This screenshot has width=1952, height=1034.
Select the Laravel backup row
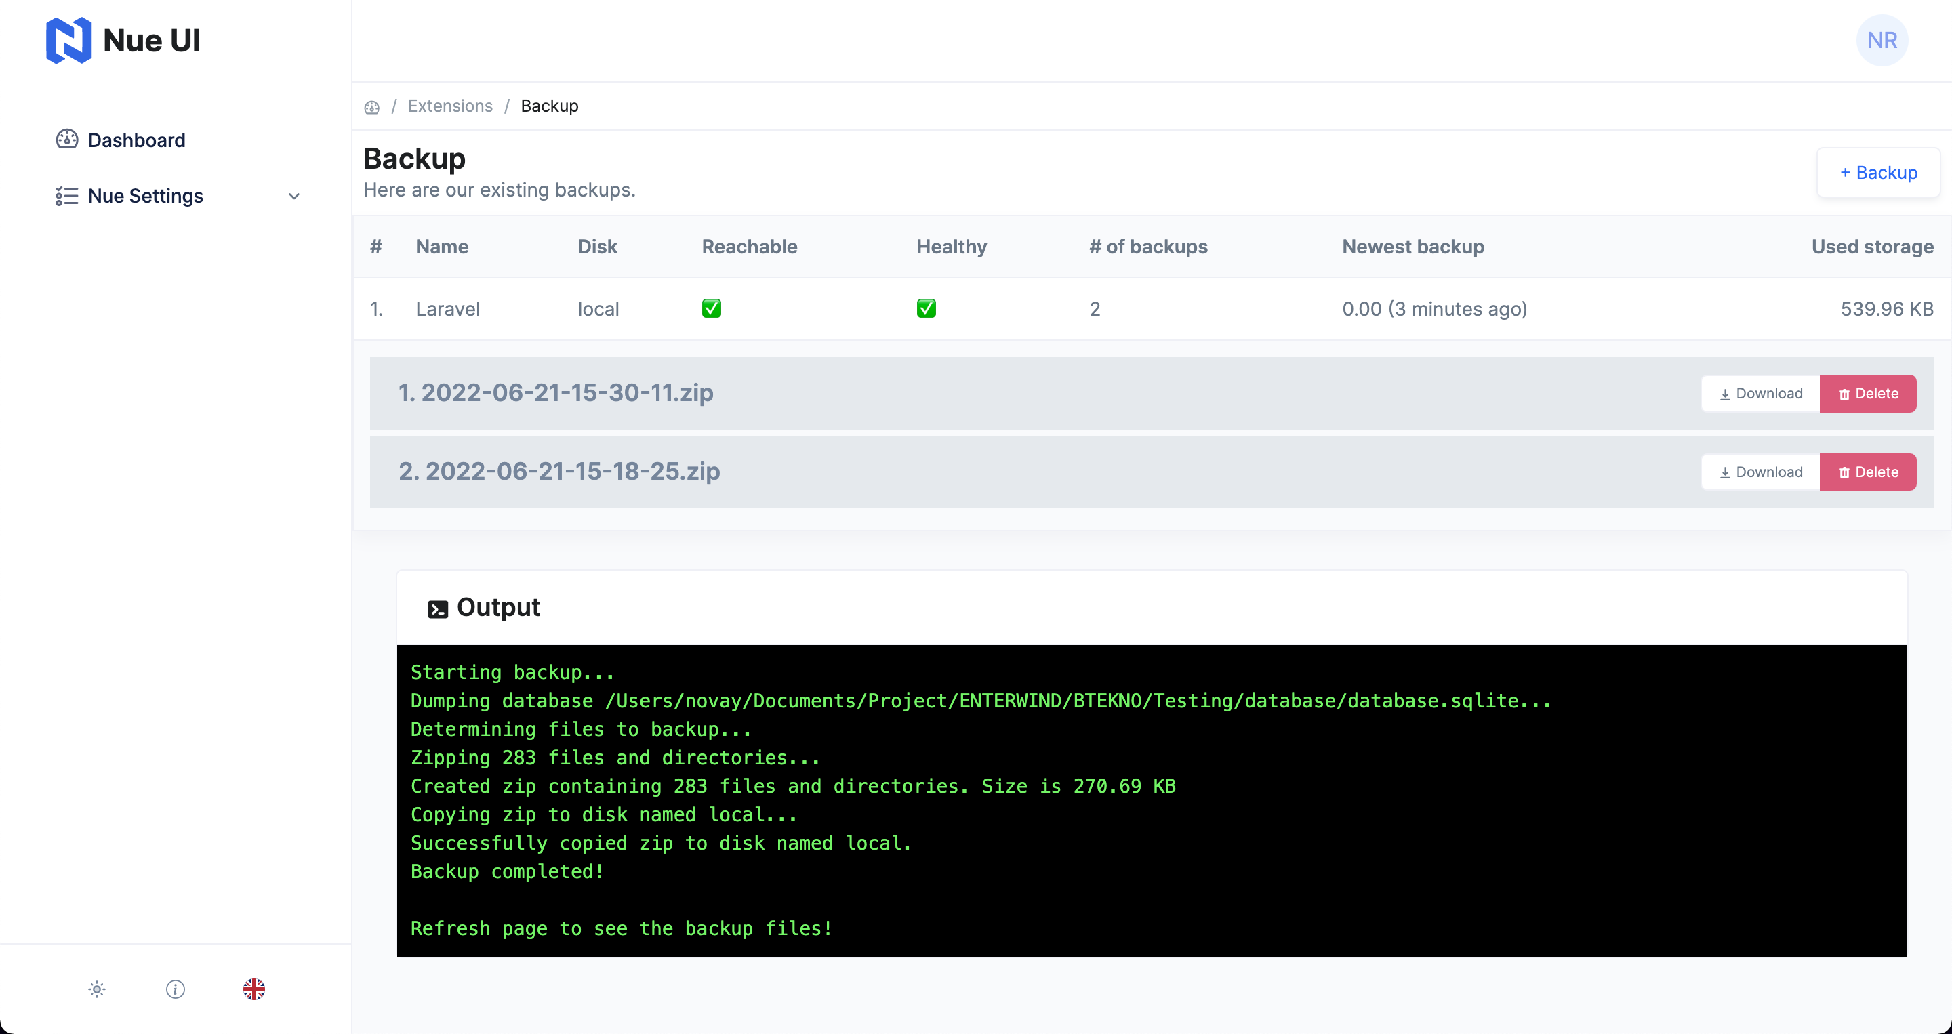click(447, 309)
